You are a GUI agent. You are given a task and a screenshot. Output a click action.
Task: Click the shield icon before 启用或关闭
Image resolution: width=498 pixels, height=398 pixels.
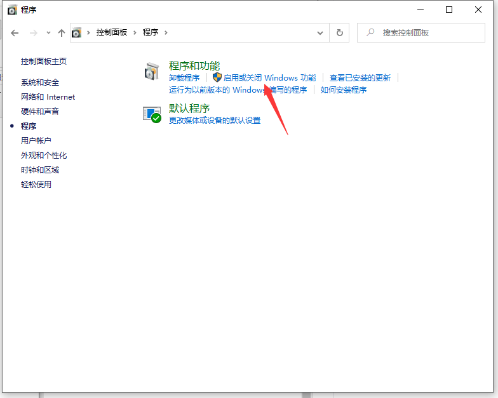pos(217,77)
